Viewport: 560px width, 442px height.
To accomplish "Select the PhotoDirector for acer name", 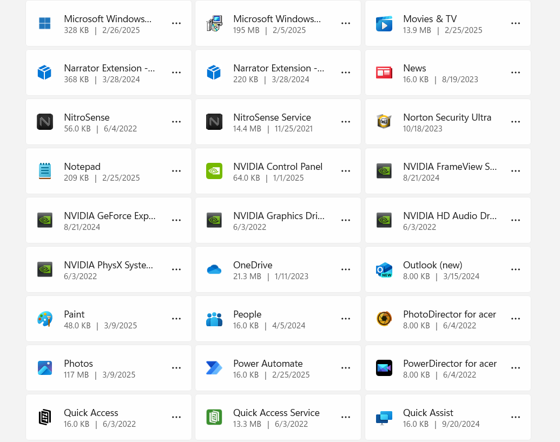I will click(450, 314).
